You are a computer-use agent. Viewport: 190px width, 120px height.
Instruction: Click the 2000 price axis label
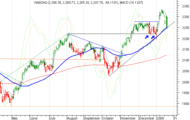point(185,82)
